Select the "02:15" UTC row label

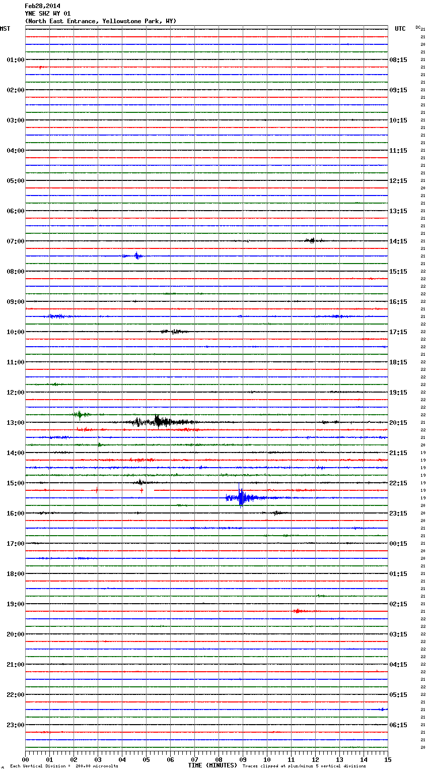pyautogui.click(x=398, y=604)
